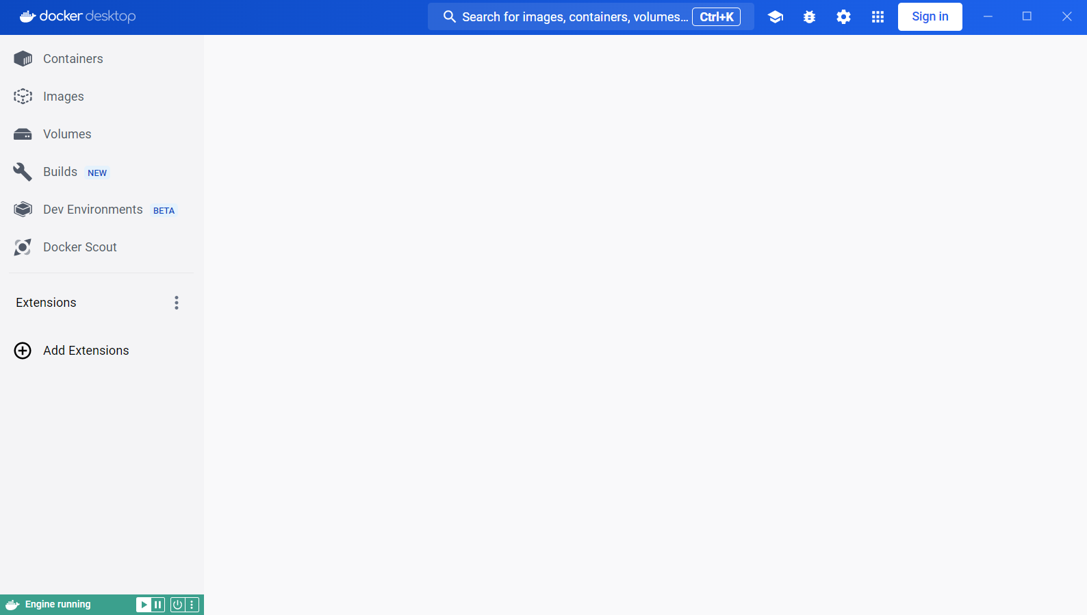Viewport: 1087px width, 615px height.
Task: Click the Sign in button
Action: click(x=930, y=17)
